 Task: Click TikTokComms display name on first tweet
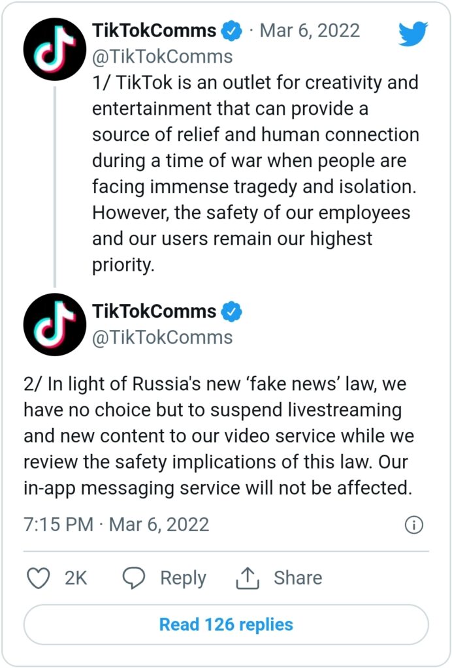154,31
